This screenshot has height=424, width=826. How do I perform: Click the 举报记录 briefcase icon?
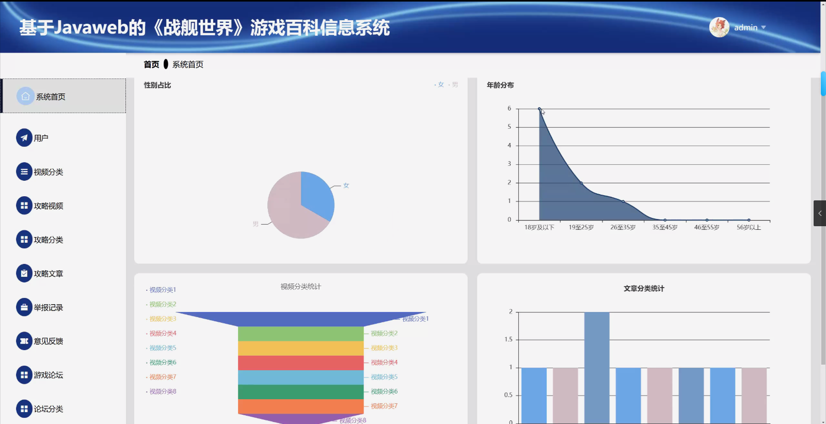[x=24, y=307]
